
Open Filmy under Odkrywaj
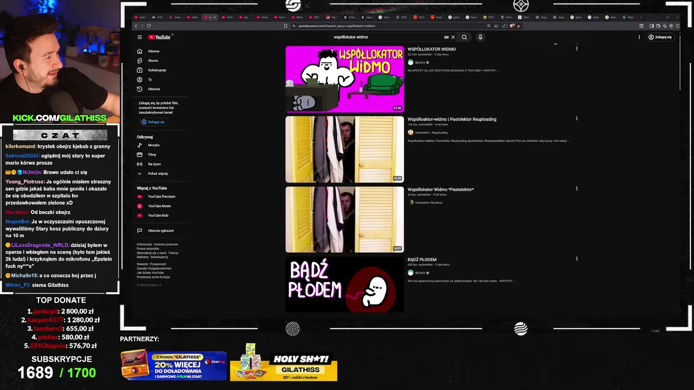[x=147, y=154]
